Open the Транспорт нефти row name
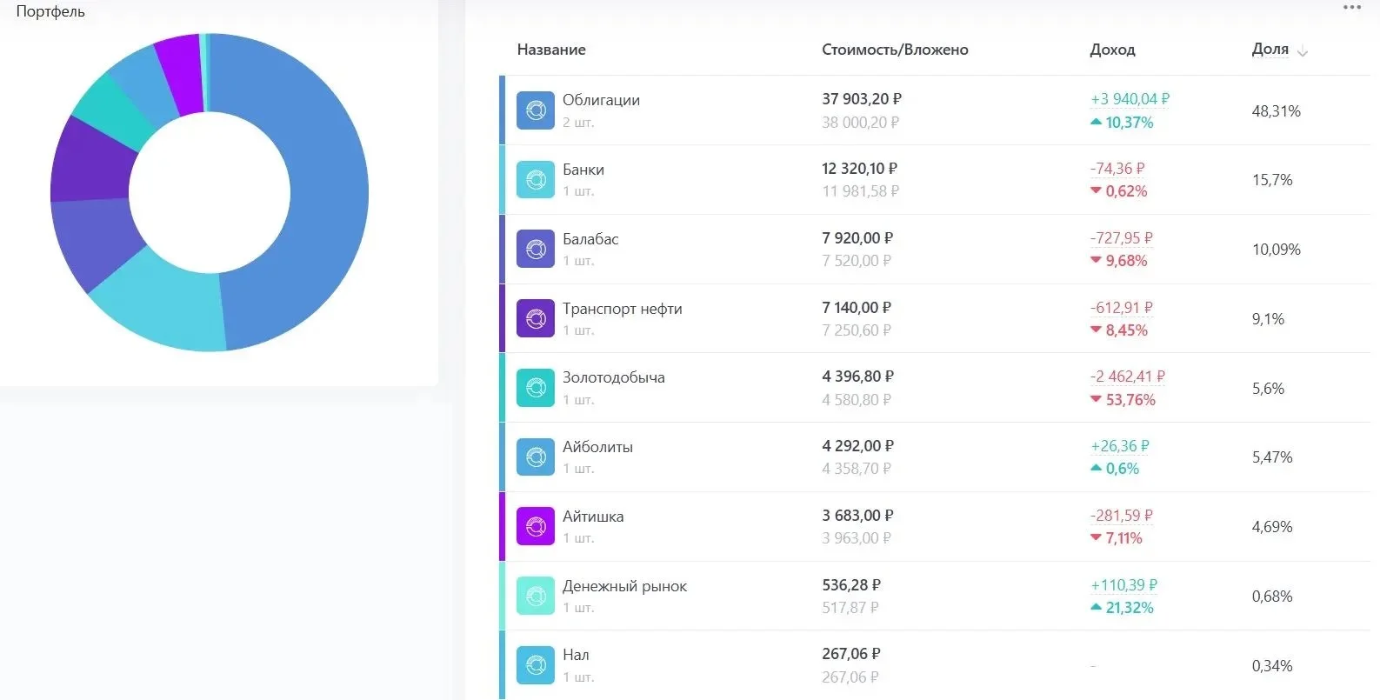The image size is (1380, 700). point(623,309)
